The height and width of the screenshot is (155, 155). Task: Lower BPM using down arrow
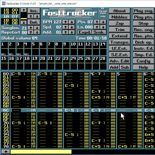coord(72,22)
